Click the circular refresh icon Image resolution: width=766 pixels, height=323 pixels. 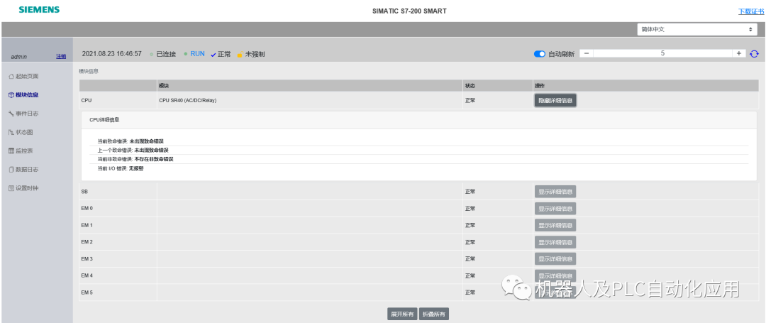tap(754, 54)
